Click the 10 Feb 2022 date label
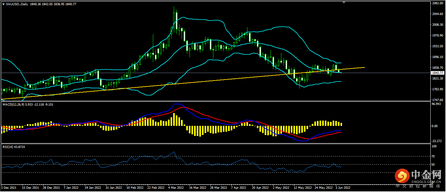The height and width of the screenshot is (192, 446). pos(135,188)
